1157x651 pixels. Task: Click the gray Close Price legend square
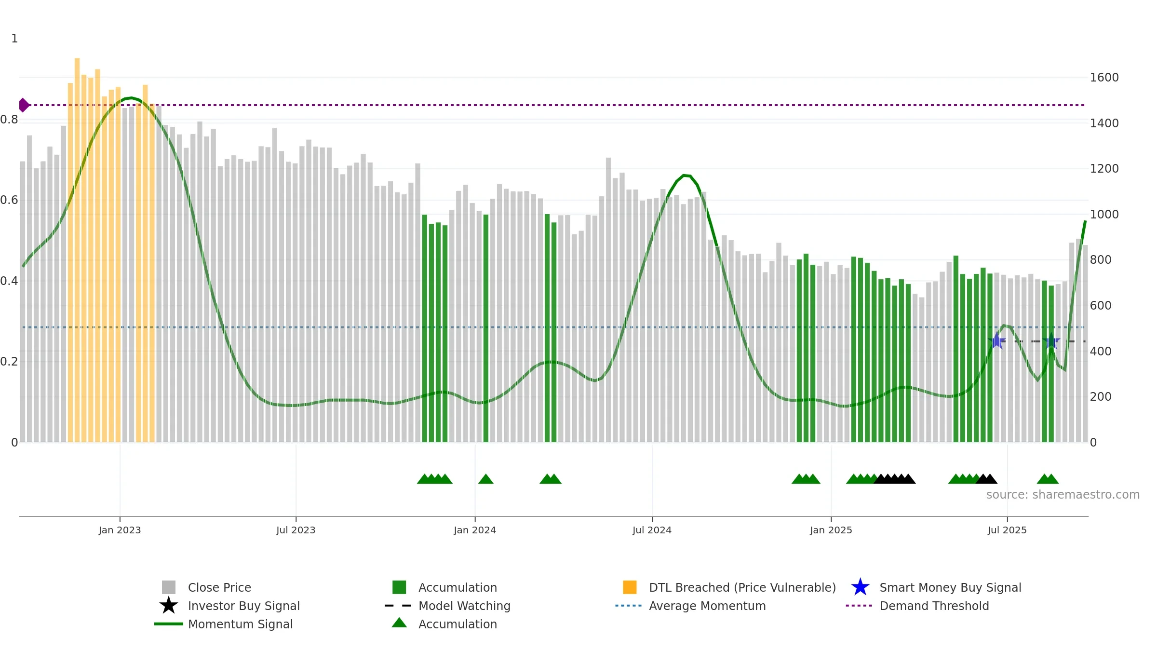pyautogui.click(x=169, y=587)
